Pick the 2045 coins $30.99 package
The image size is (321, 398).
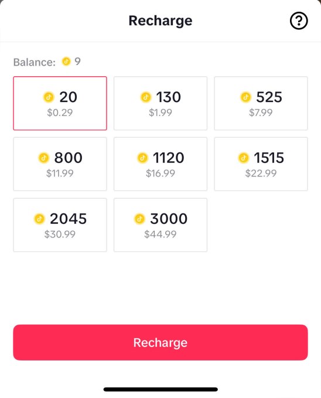[x=60, y=225]
